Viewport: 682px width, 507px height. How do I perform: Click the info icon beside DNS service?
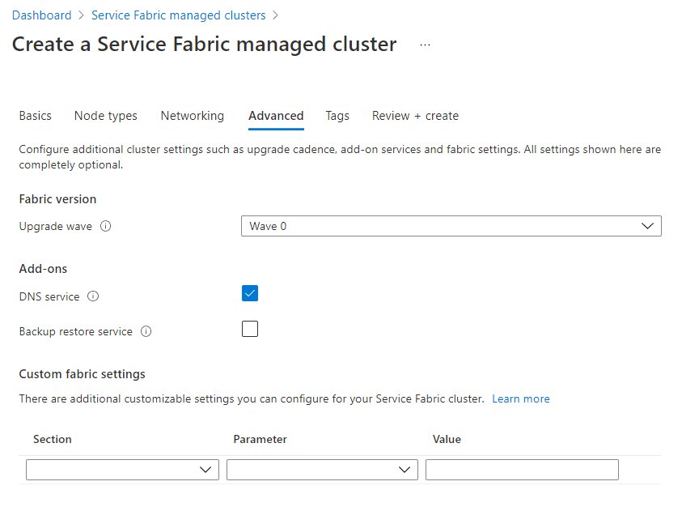[x=93, y=296]
